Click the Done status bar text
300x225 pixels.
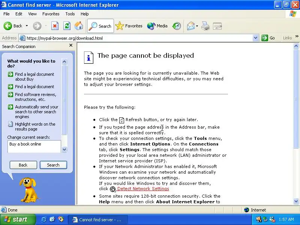(x=13, y=210)
